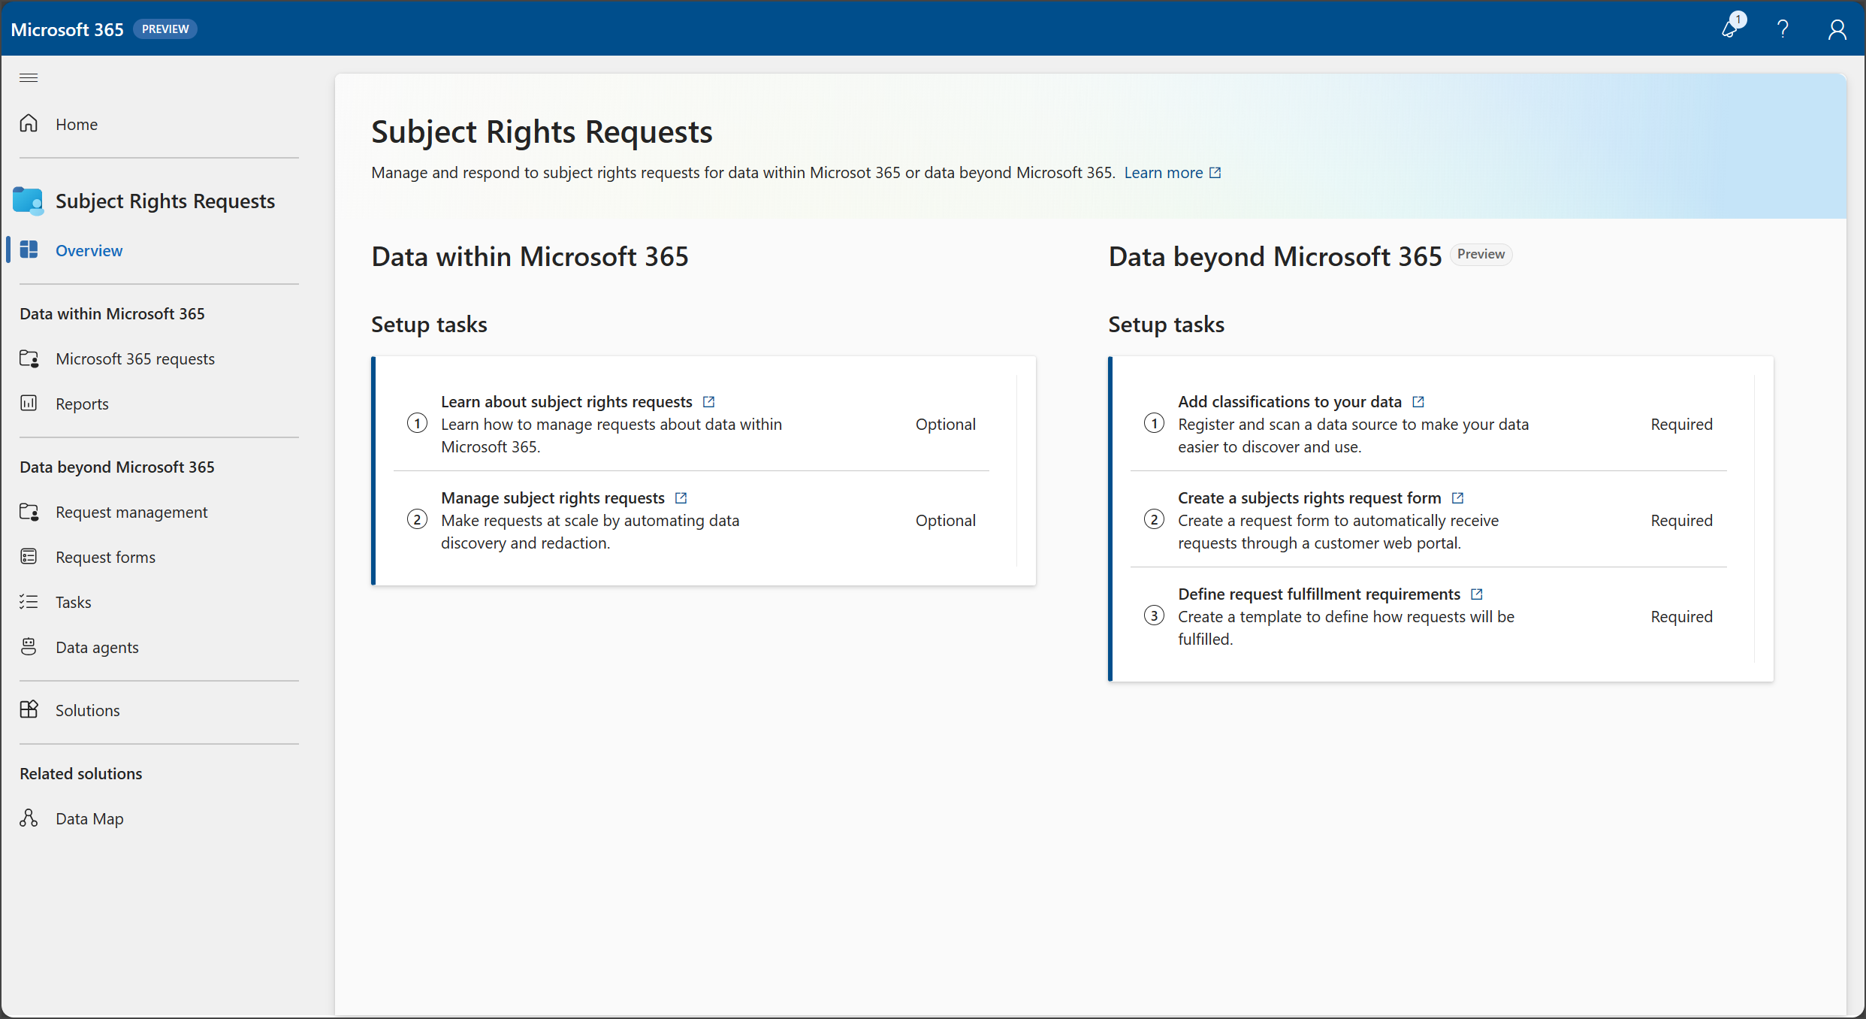Toggle the user profile icon
This screenshot has height=1019, width=1866.
coord(1834,28)
